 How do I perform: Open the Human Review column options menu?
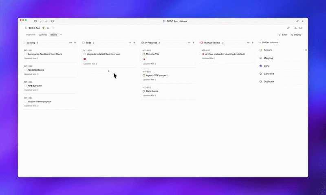click(x=248, y=43)
